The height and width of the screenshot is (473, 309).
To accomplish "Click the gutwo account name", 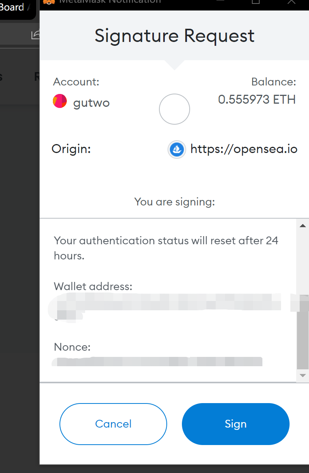I will click(x=91, y=103).
